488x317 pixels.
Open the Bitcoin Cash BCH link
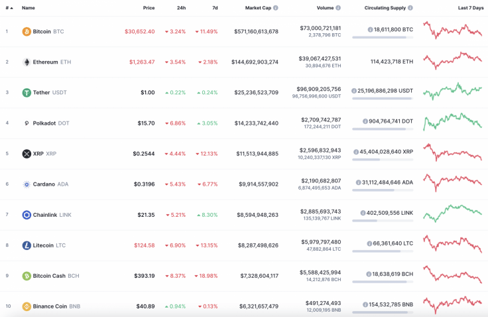pyautogui.click(x=56, y=276)
